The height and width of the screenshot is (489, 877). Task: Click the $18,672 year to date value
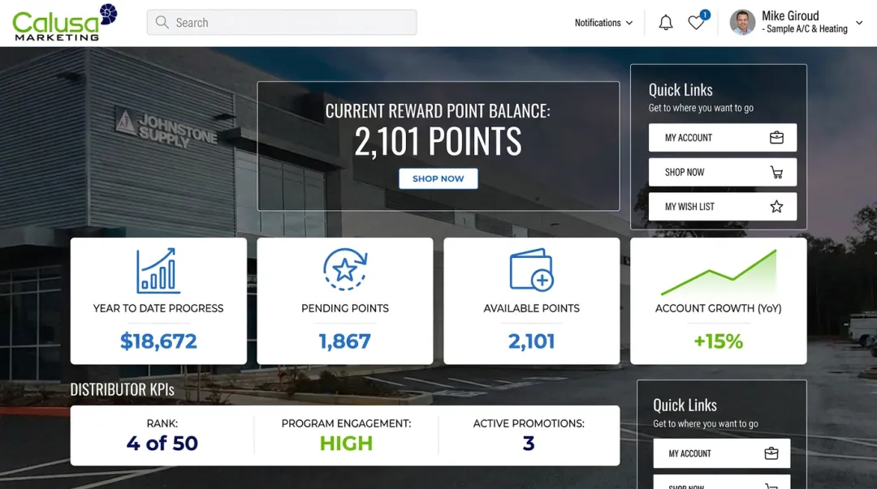pos(158,341)
